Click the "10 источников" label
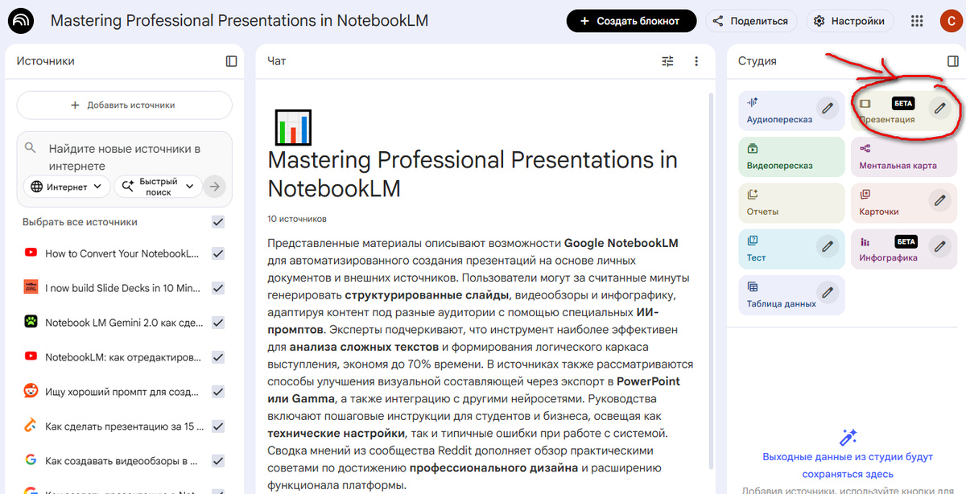 coord(297,219)
